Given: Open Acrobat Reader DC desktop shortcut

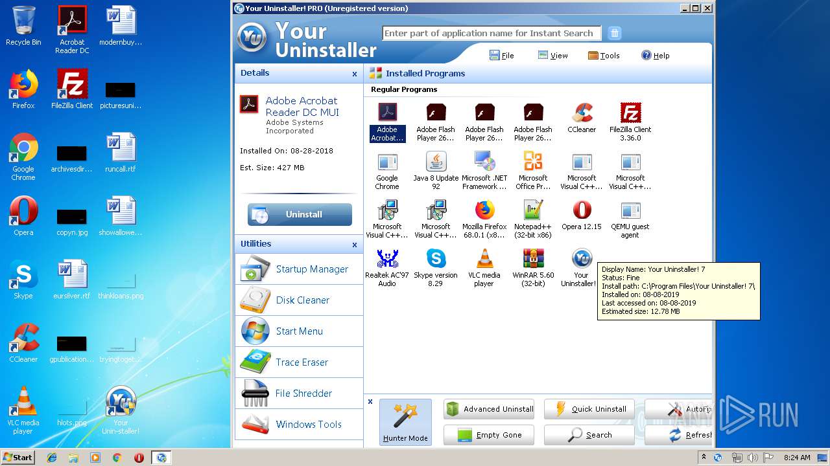Looking at the screenshot, I should tap(72, 30).
